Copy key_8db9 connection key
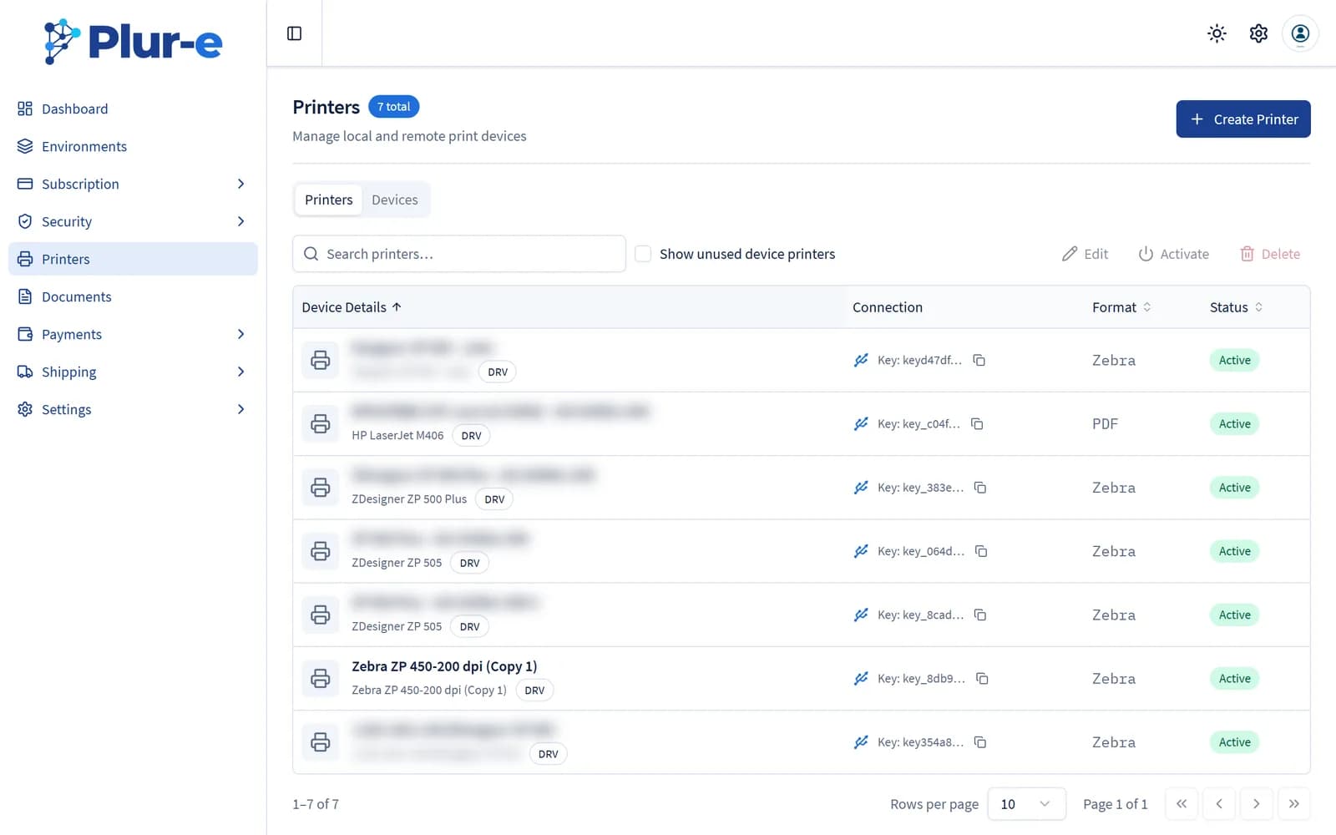The image size is (1336, 835). (982, 679)
